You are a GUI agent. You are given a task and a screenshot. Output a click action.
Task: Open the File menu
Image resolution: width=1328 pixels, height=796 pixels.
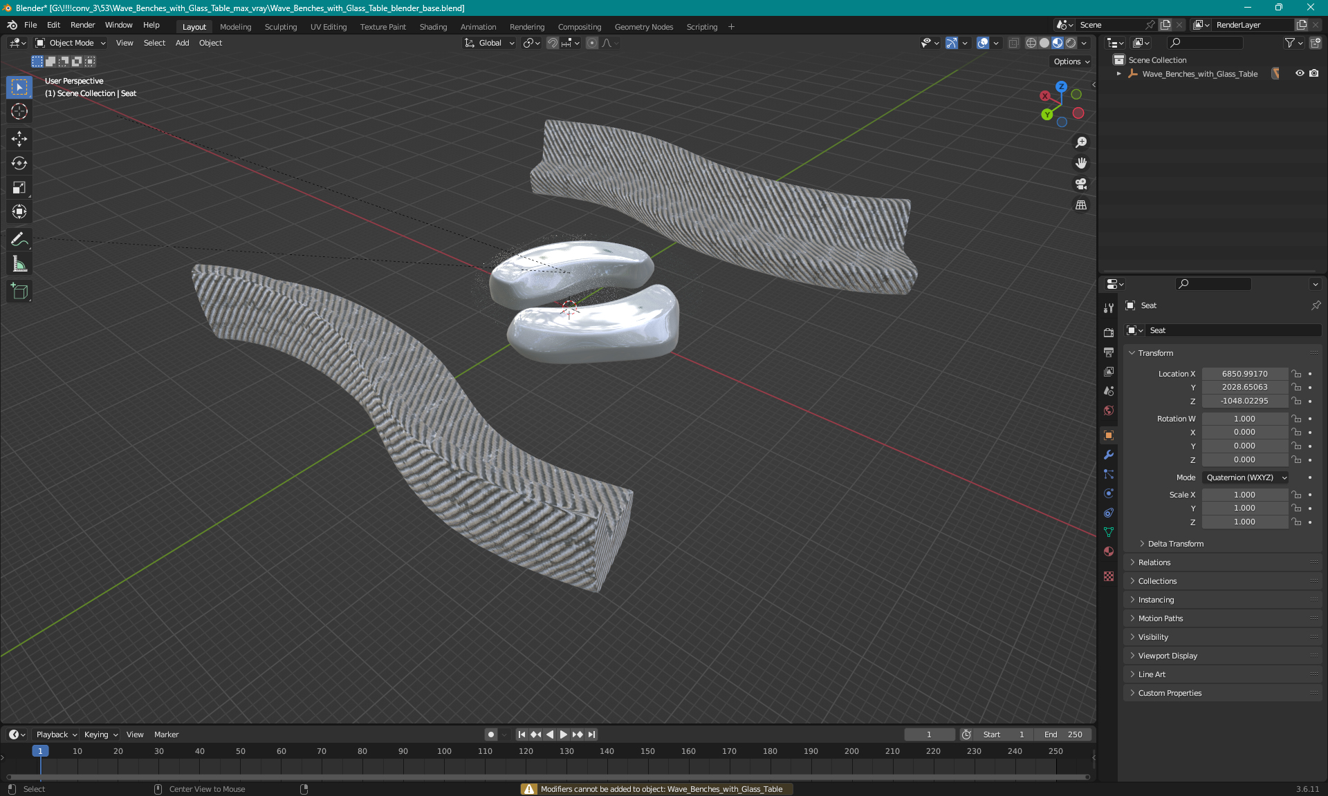coord(30,25)
